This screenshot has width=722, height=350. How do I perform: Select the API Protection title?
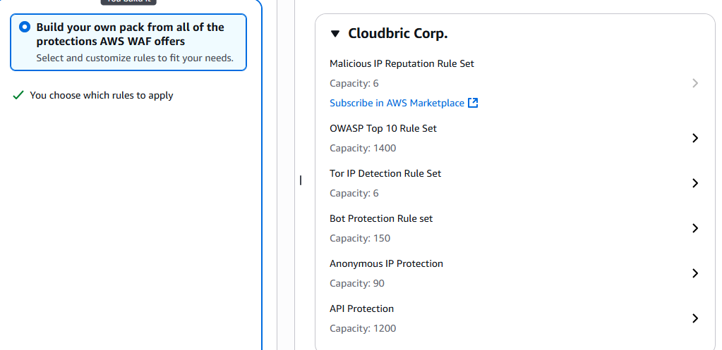(x=361, y=308)
